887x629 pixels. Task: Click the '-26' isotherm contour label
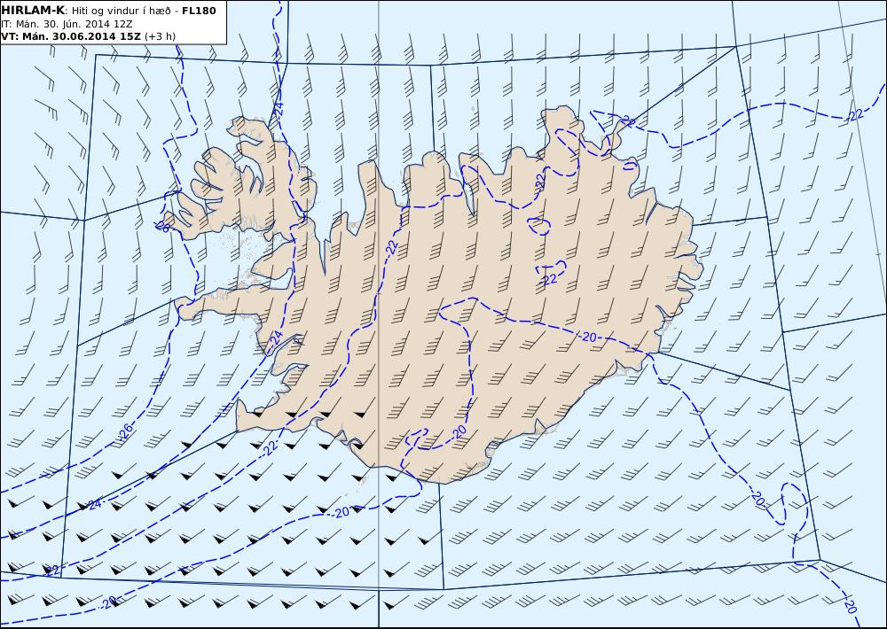[126, 431]
